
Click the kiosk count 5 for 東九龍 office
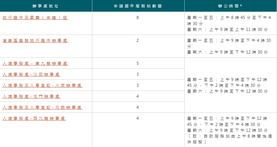tap(138, 63)
